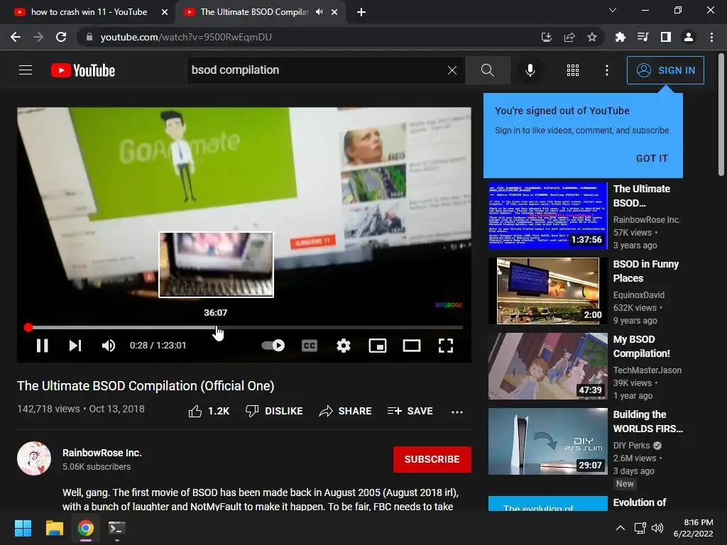Click the address bar URL

[x=186, y=37]
